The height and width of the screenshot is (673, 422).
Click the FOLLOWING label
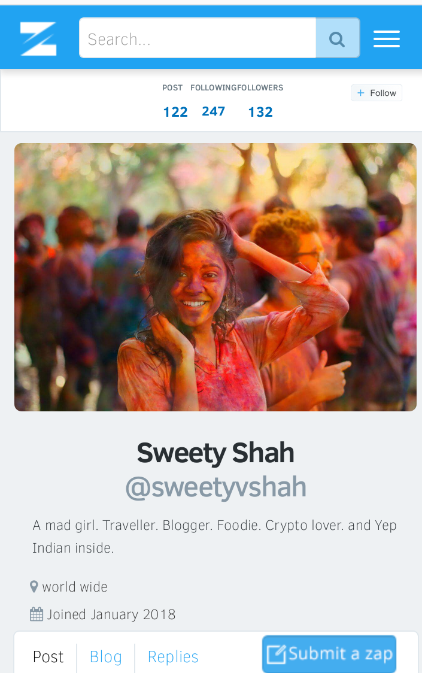[x=213, y=88]
